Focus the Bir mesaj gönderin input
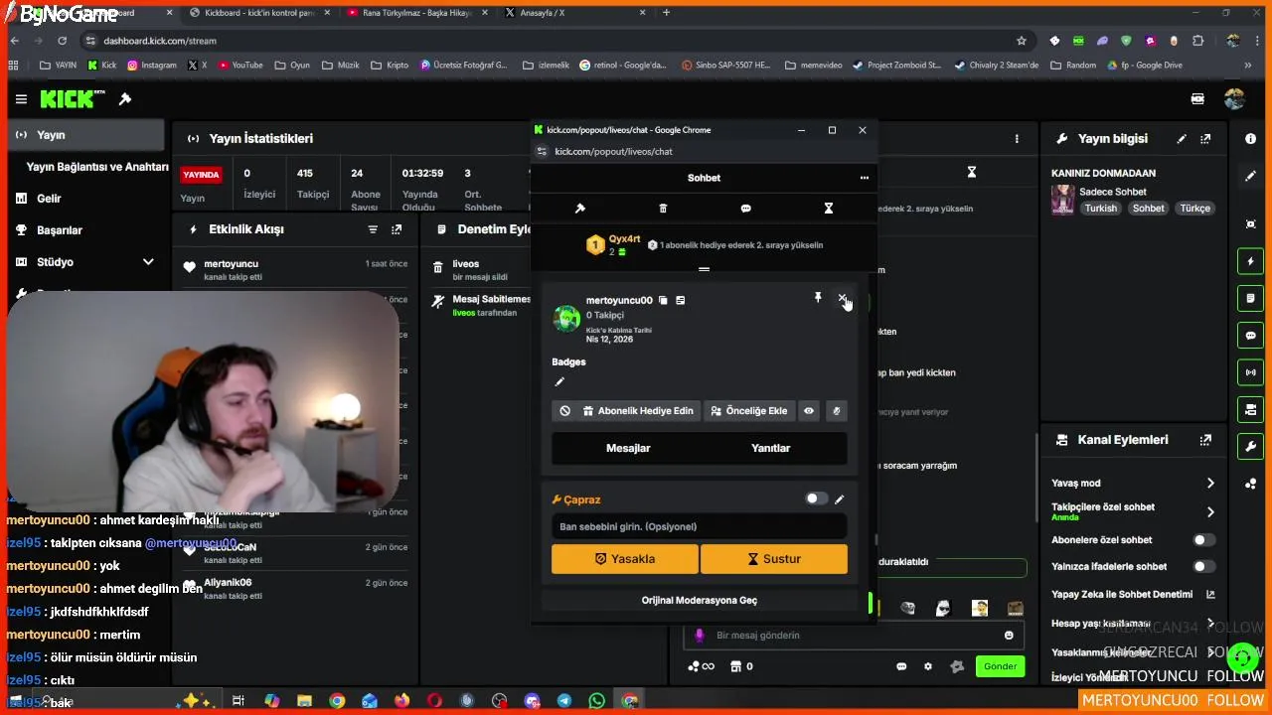 [x=855, y=636]
